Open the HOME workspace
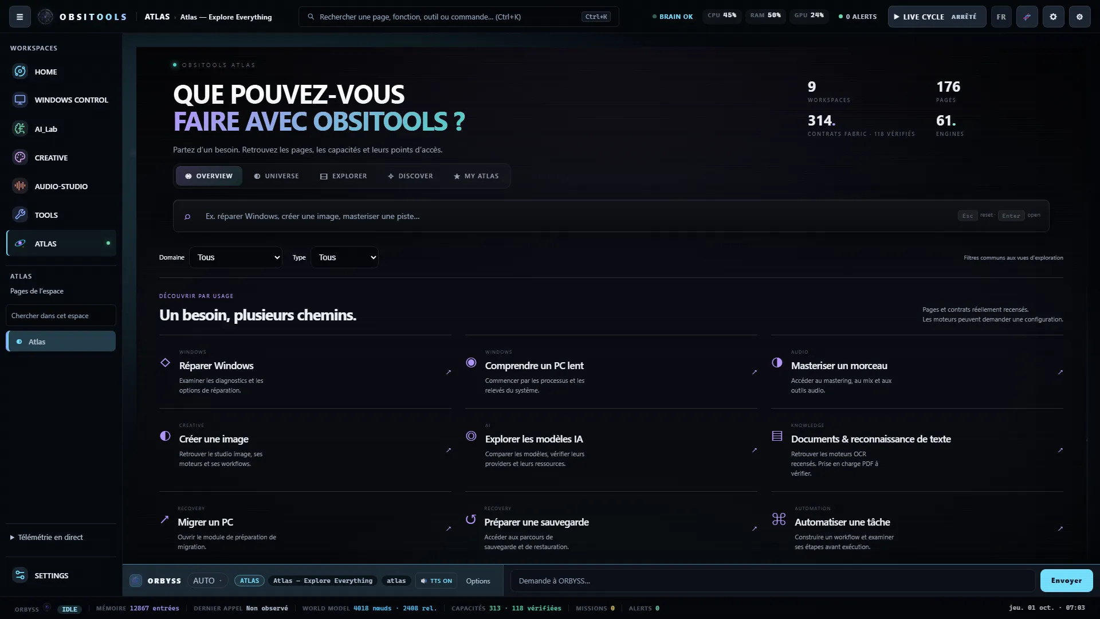The height and width of the screenshot is (619, 1100). (x=61, y=72)
